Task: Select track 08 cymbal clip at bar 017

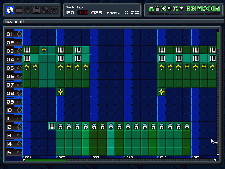Action: pos(162,92)
